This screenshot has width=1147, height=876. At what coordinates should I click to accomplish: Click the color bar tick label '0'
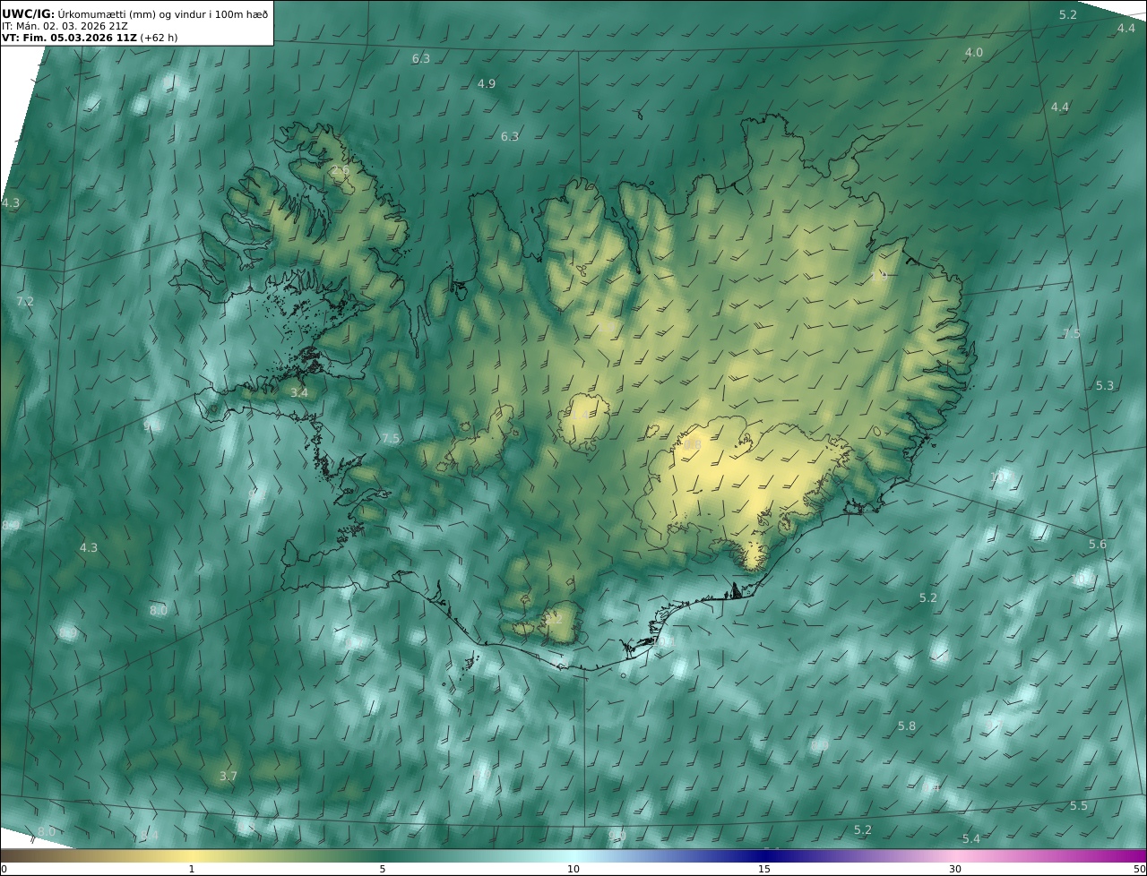[x=4, y=869]
